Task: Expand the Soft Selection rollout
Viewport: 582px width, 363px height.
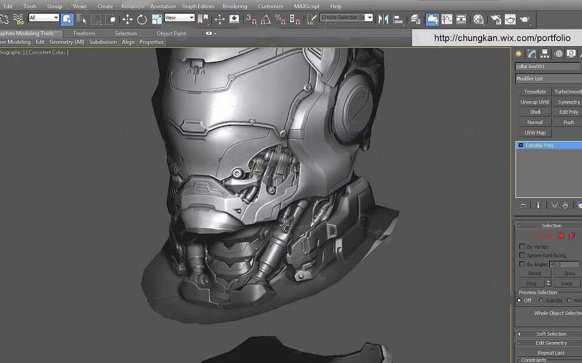Action: point(550,334)
